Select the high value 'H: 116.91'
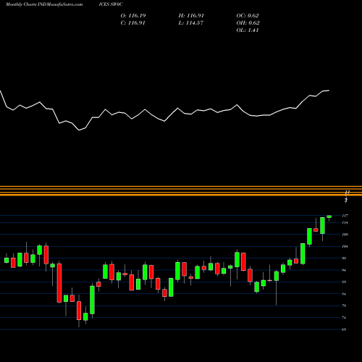The height and width of the screenshot is (362, 362). pyautogui.click(x=191, y=16)
